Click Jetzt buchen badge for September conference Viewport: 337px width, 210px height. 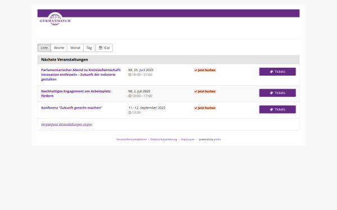tap(205, 108)
